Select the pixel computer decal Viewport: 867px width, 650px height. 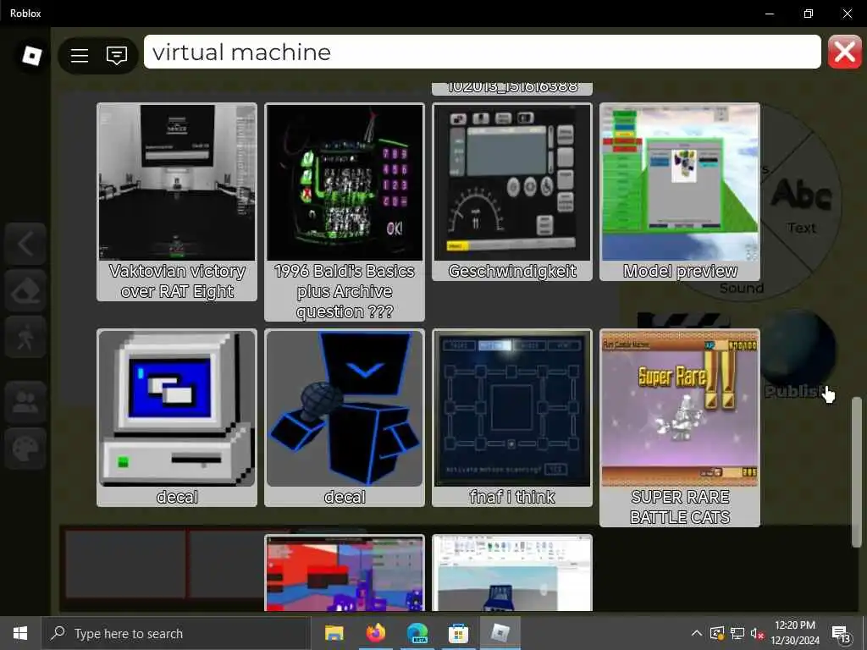point(177,417)
